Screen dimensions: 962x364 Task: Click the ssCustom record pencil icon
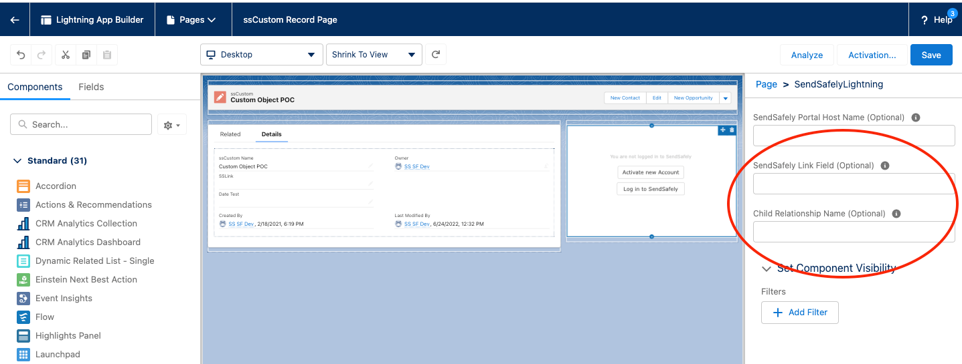[220, 97]
